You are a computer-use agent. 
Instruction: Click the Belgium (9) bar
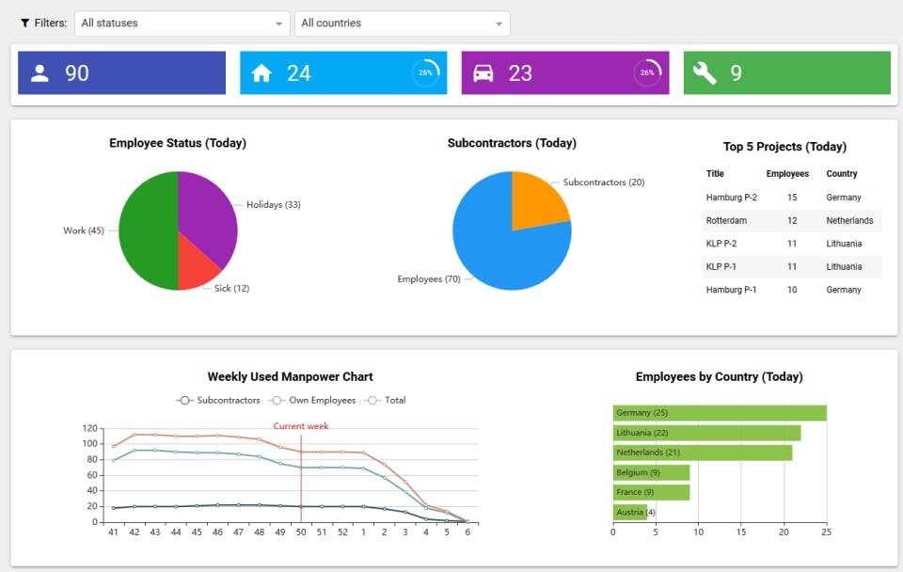[x=651, y=472]
